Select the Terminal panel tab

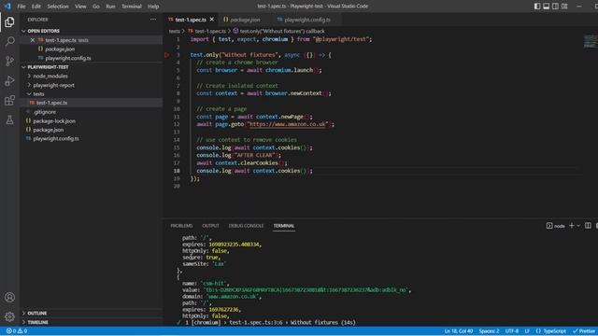click(284, 226)
